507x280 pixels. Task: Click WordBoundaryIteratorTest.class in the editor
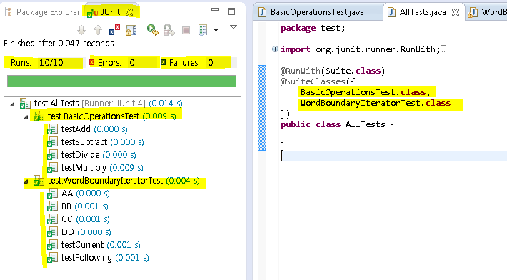[376, 103]
